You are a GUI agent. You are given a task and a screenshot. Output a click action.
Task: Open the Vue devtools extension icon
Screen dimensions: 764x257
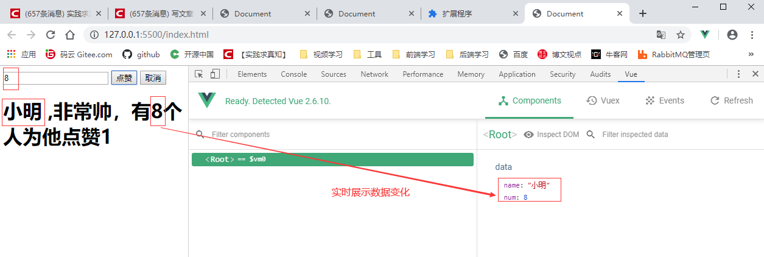[x=705, y=35]
